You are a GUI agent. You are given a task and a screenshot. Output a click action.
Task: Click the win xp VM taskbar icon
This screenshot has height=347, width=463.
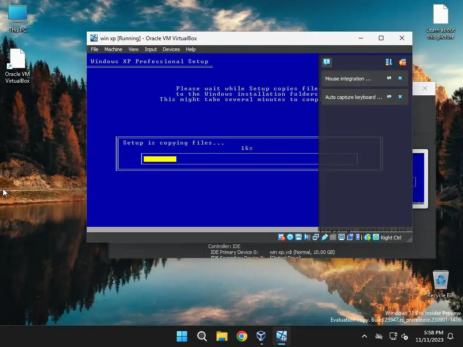click(x=281, y=336)
